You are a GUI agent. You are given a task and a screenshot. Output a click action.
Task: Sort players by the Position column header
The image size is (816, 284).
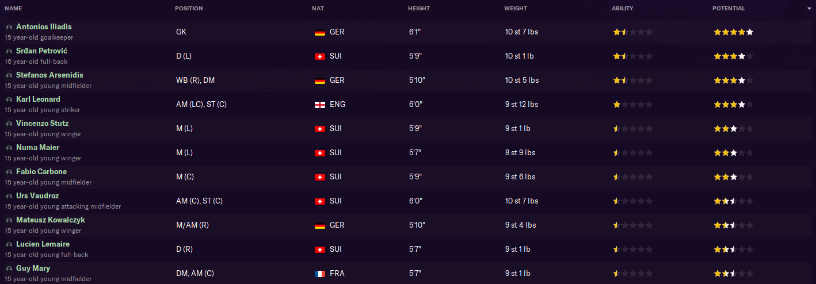click(x=189, y=9)
